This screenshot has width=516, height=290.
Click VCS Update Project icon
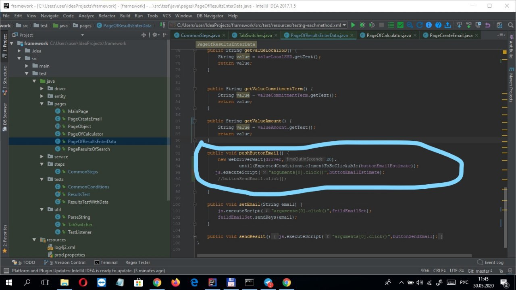point(459,25)
